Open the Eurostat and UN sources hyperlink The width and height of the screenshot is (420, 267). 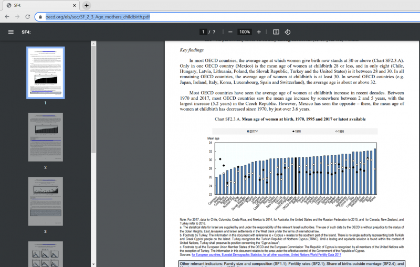pyautogui.click(x=266, y=255)
